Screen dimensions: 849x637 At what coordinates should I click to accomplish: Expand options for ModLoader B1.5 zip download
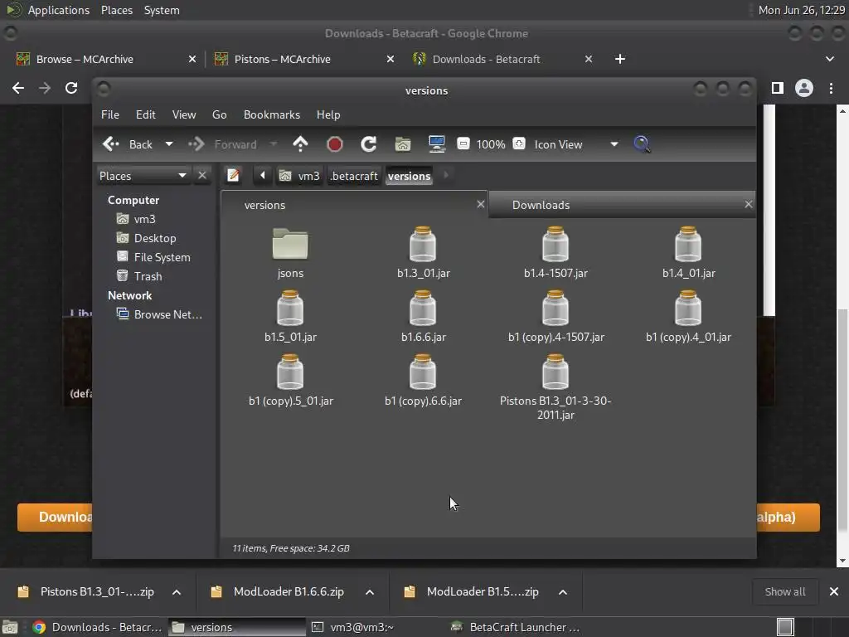563,592
